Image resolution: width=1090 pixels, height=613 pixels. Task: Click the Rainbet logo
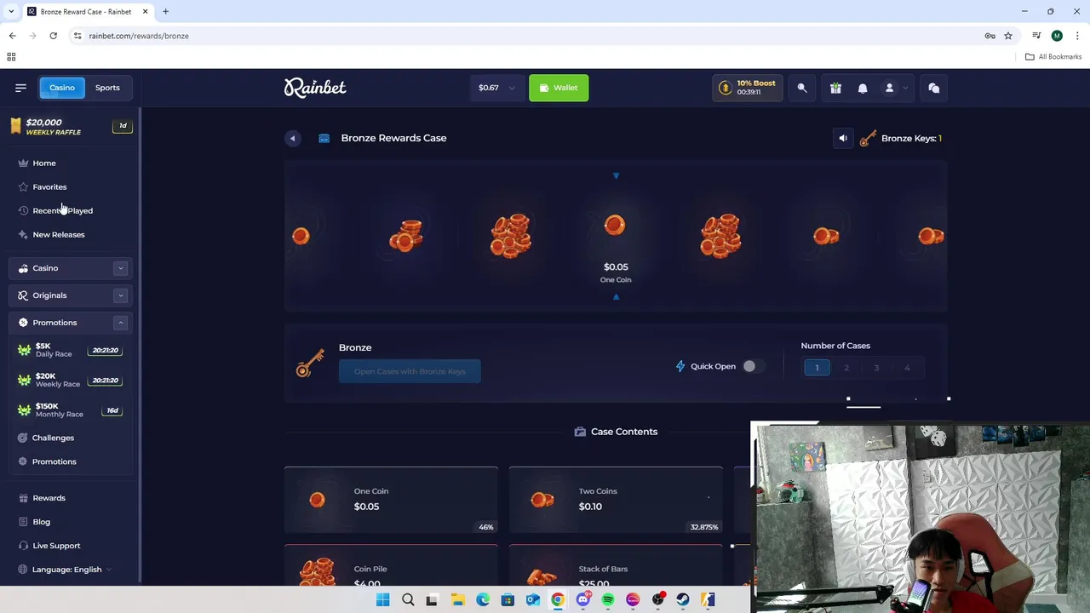tap(315, 88)
